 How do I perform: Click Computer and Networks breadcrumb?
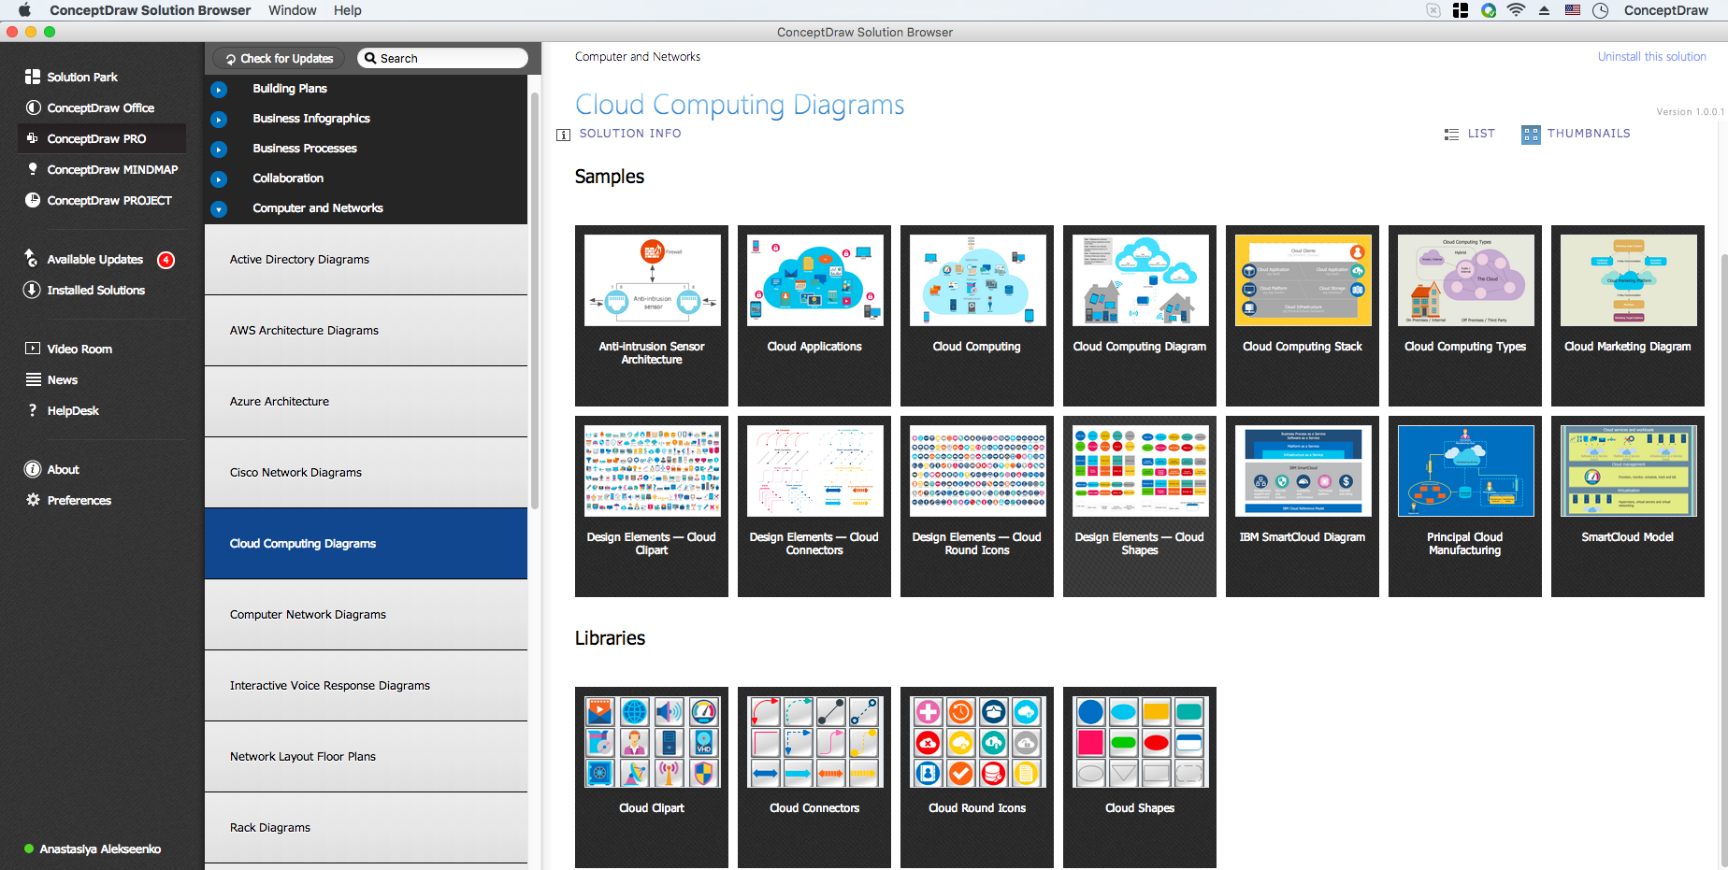pos(638,57)
